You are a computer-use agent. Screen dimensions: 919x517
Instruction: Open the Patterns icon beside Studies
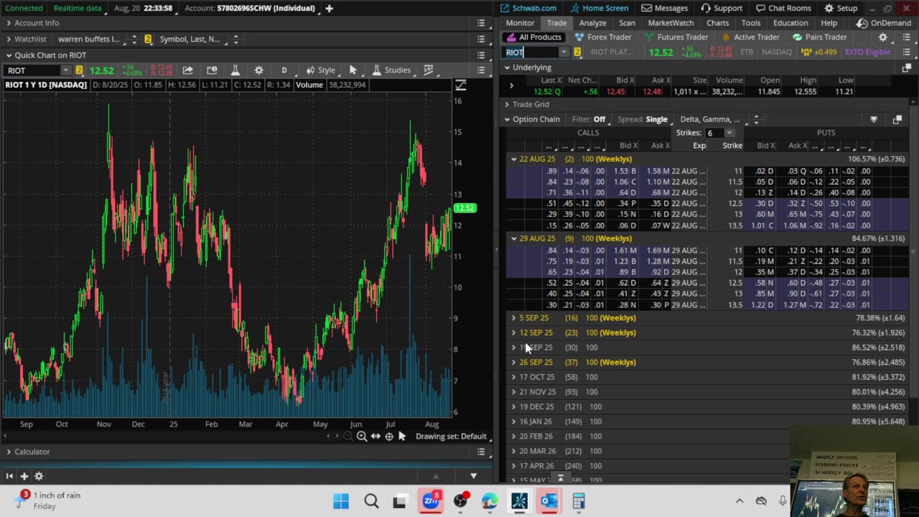click(x=429, y=70)
